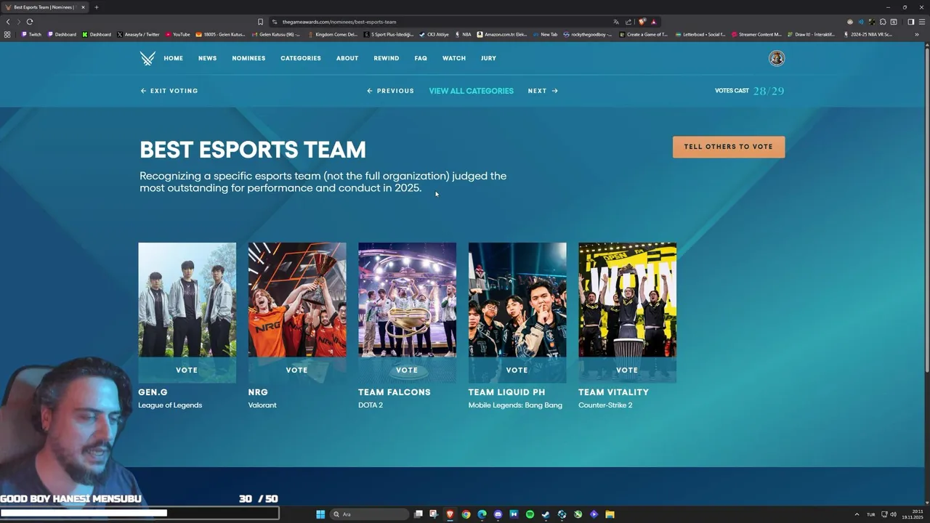Click NRG team photo
Image resolution: width=930 pixels, height=523 pixels.
click(x=297, y=300)
